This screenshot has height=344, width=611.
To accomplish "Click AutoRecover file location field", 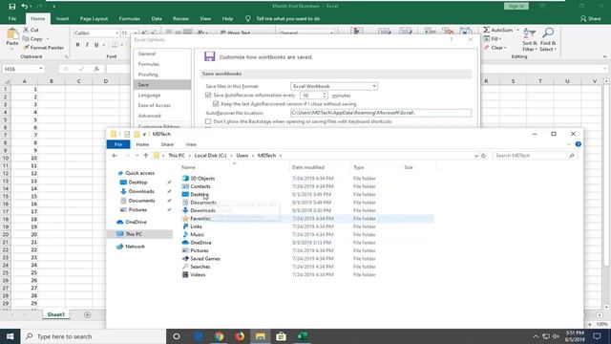I will [x=381, y=113].
